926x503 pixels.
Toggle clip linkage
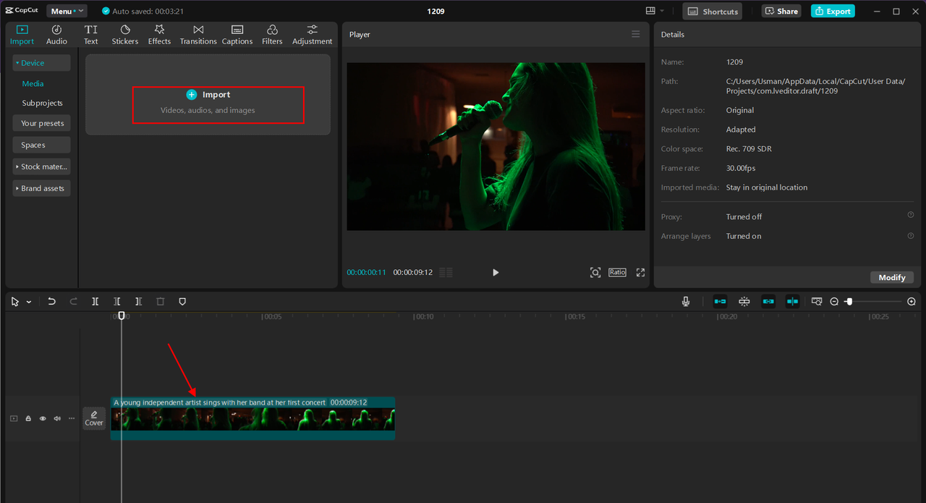(x=768, y=301)
